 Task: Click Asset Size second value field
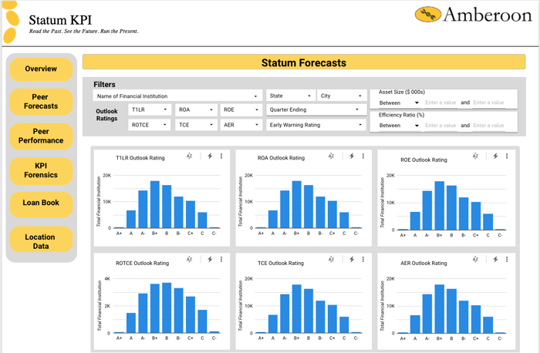click(x=488, y=103)
